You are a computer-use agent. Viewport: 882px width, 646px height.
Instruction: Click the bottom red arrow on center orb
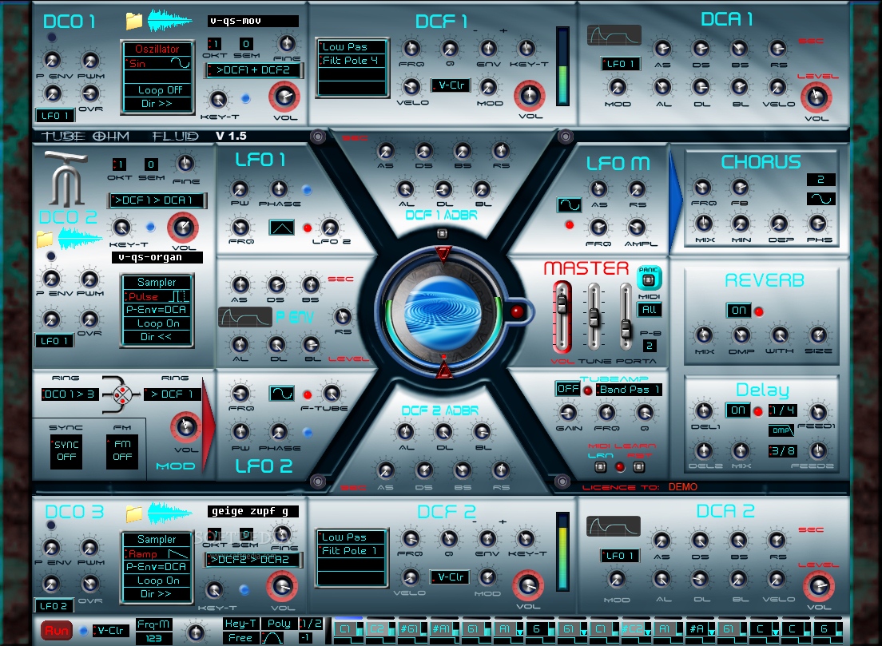click(x=443, y=369)
